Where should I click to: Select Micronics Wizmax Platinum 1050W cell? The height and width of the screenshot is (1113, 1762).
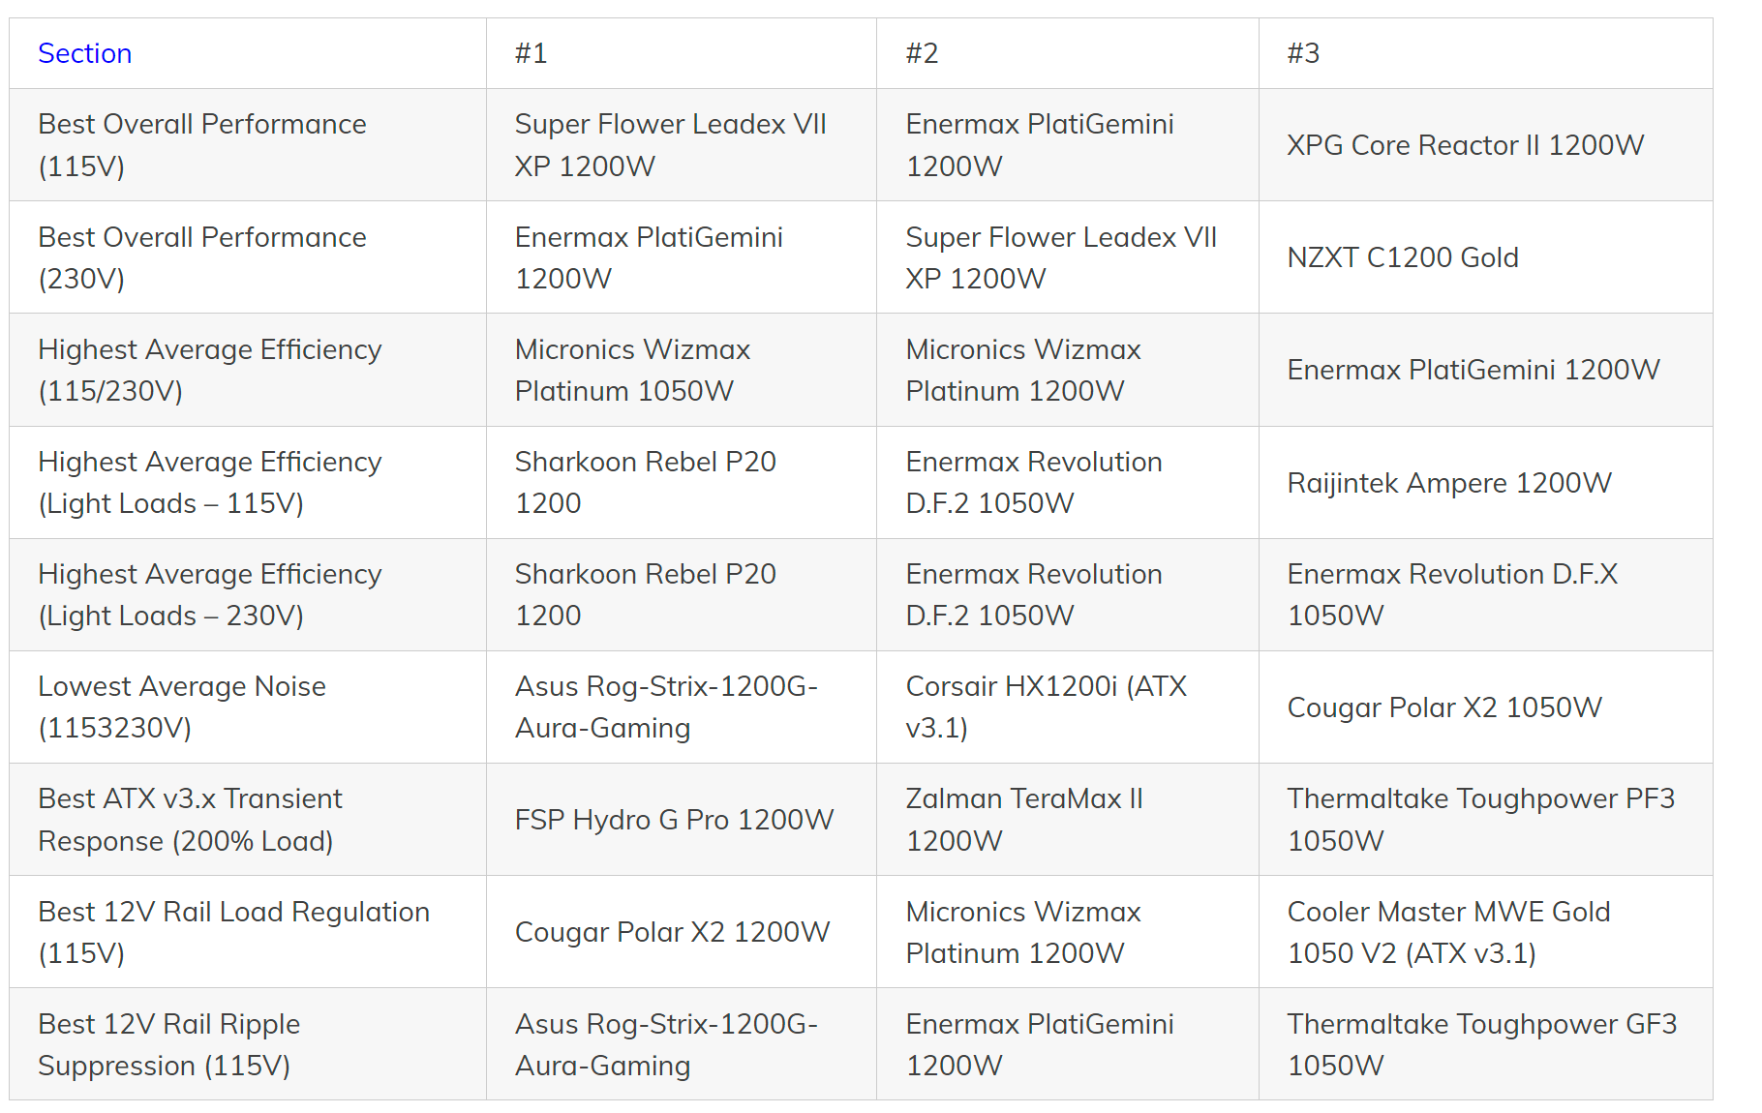(x=632, y=370)
